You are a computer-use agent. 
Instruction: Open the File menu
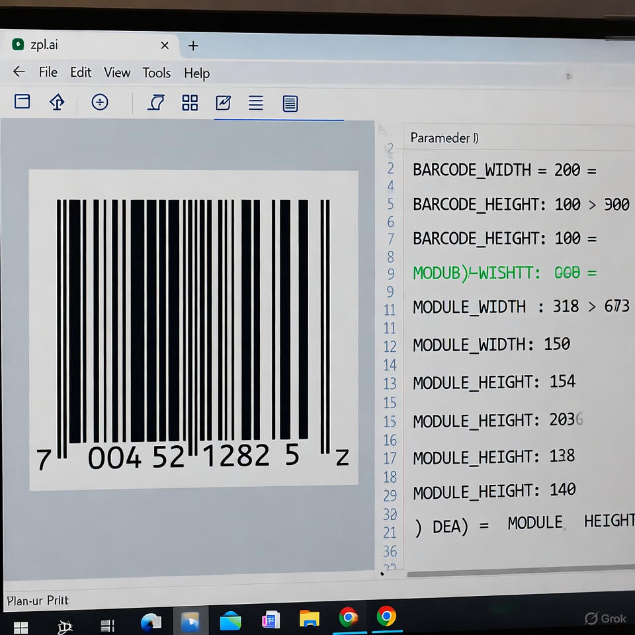click(48, 72)
